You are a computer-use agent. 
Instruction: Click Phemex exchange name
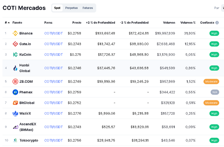pyautogui.click(x=26, y=92)
